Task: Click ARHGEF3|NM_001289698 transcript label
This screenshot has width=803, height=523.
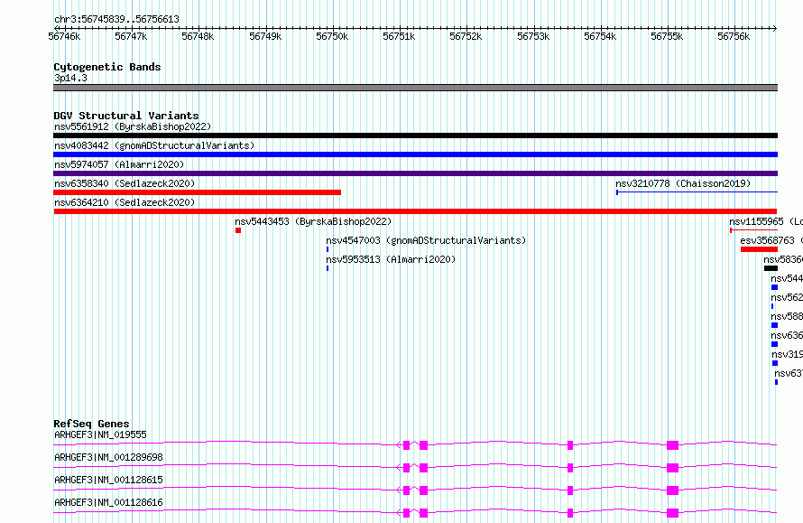Action: (x=108, y=457)
